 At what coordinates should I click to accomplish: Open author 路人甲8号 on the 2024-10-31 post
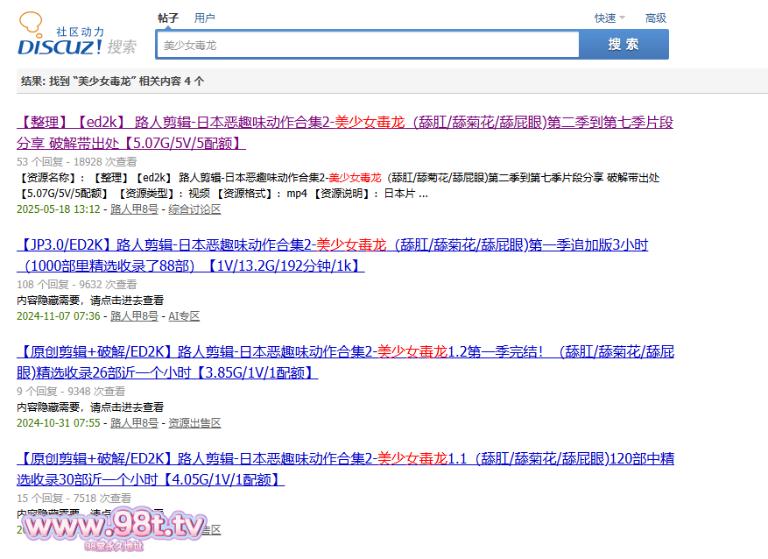tap(134, 422)
